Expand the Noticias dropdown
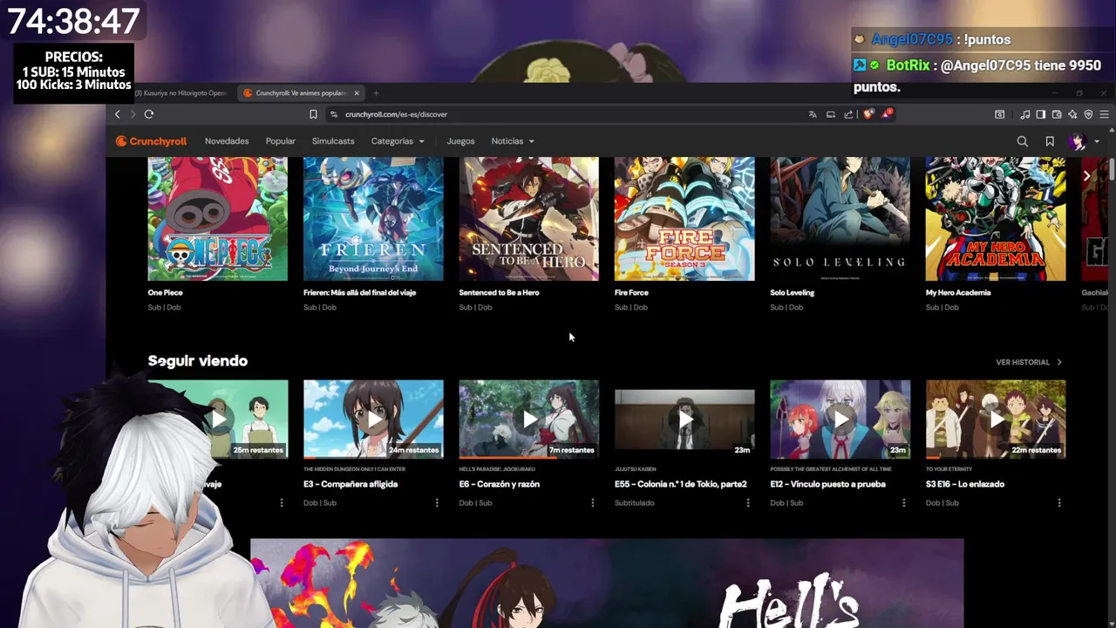Viewport: 1116px width, 628px height. pos(513,141)
